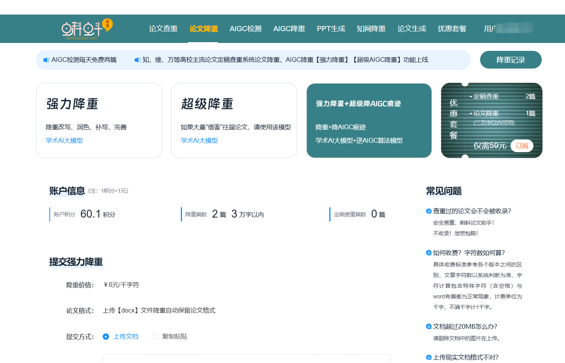The image size is (565, 363).
Task: Click the 降重记录 button
Action: click(511, 60)
